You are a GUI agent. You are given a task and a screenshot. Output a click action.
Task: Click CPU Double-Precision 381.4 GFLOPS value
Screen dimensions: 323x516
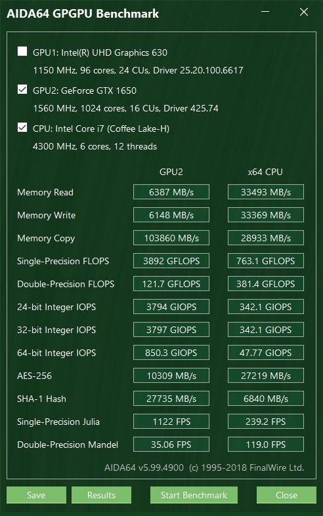[x=266, y=284]
